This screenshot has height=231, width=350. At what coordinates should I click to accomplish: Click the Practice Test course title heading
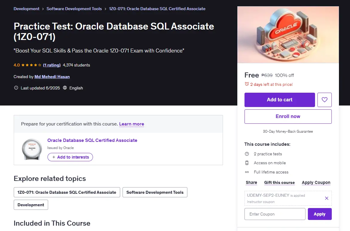(114, 31)
